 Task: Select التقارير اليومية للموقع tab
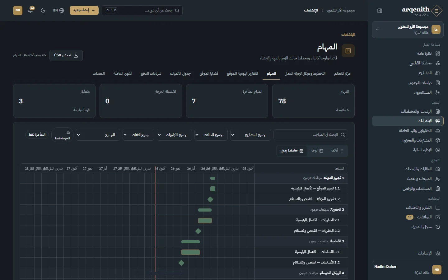(x=242, y=73)
